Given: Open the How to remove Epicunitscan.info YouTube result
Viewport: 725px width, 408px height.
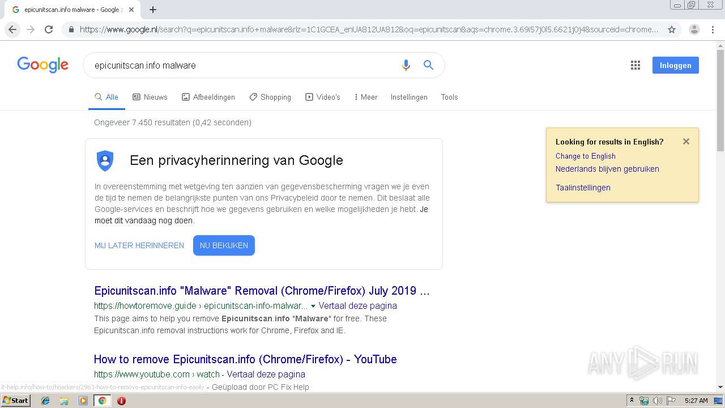Looking at the screenshot, I should click(245, 359).
